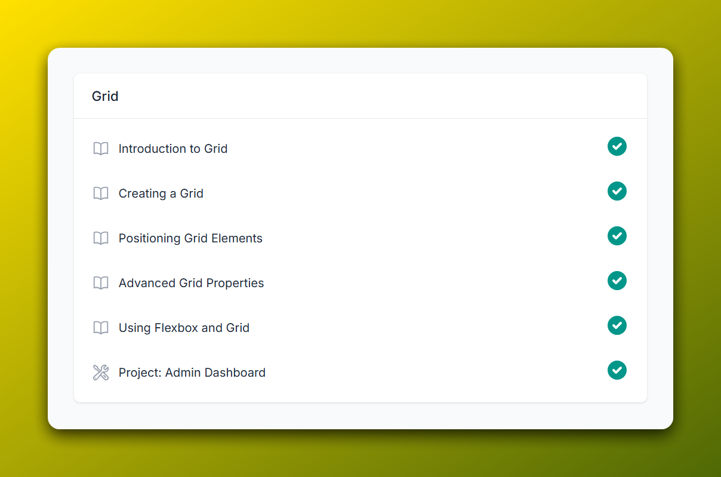
Task: Open the Positioning Grid Elements lesson
Action: (x=190, y=238)
